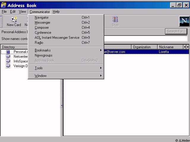The width and height of the screenshot is (190, 142).
Task: Click the Search For button
Action: 176,32
